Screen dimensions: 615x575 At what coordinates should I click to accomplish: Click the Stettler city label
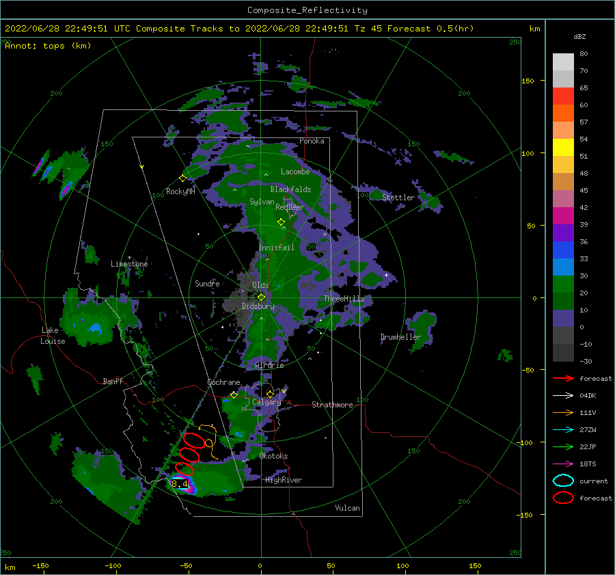click(x=398, y=198)
